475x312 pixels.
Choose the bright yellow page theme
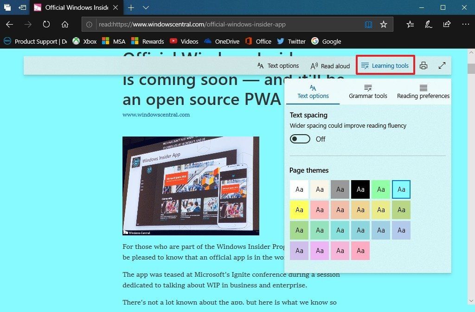coord(299,210)
